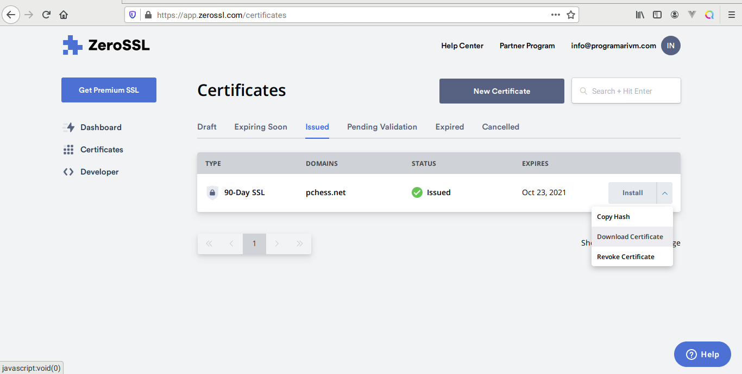Click the EXPIRES column header

click(x=535, y=163)
